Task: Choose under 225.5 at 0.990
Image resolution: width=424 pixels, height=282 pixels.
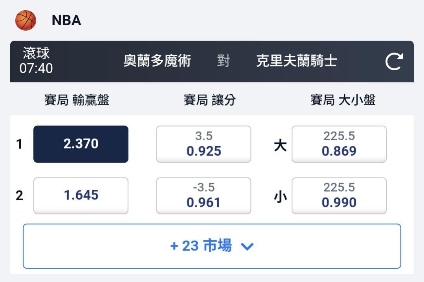Action: [339, 196]
